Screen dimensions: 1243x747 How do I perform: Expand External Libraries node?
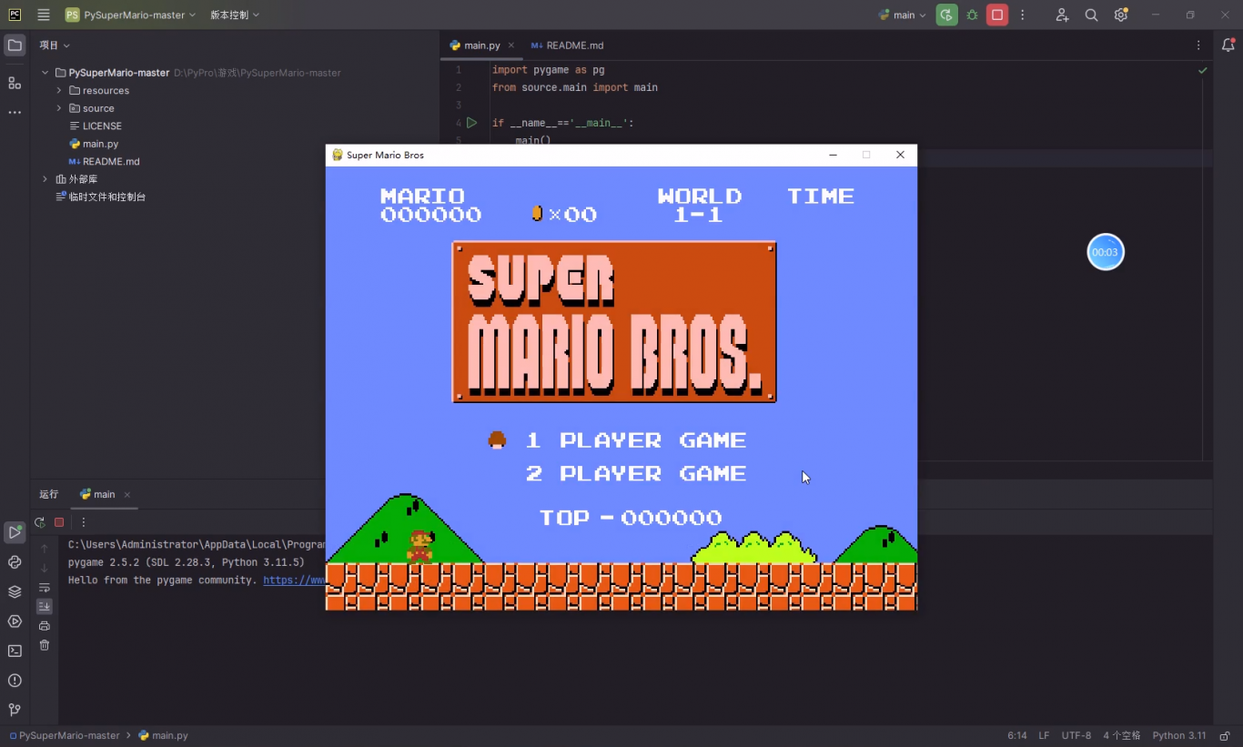pyautogui.click(x=45, y=179)
